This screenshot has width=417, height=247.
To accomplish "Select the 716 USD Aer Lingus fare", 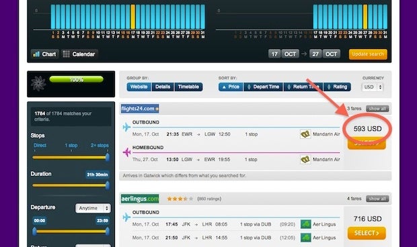I will pyautogui.click(x=367, y=233).
